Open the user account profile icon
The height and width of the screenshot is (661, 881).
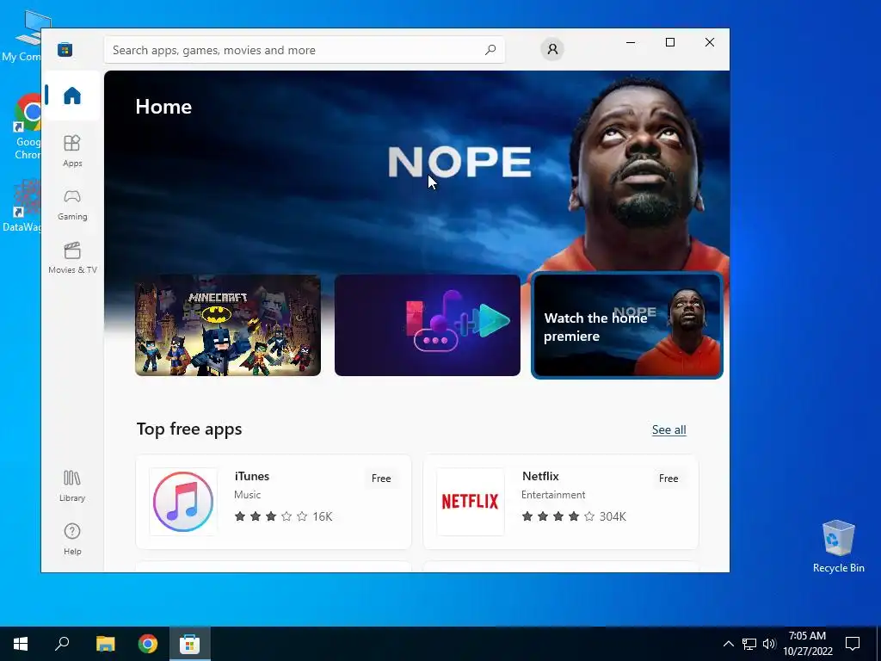click(x=552, y=49)
